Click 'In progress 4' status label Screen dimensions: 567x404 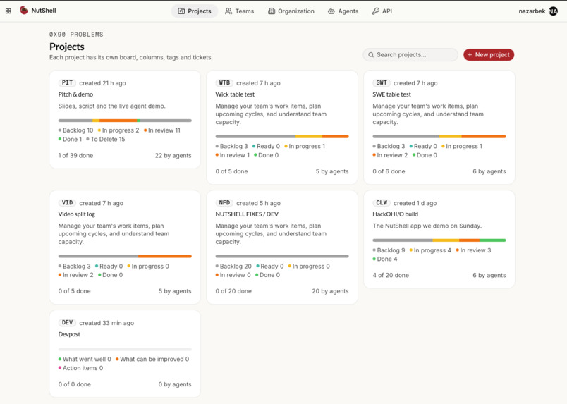(430, 250)
